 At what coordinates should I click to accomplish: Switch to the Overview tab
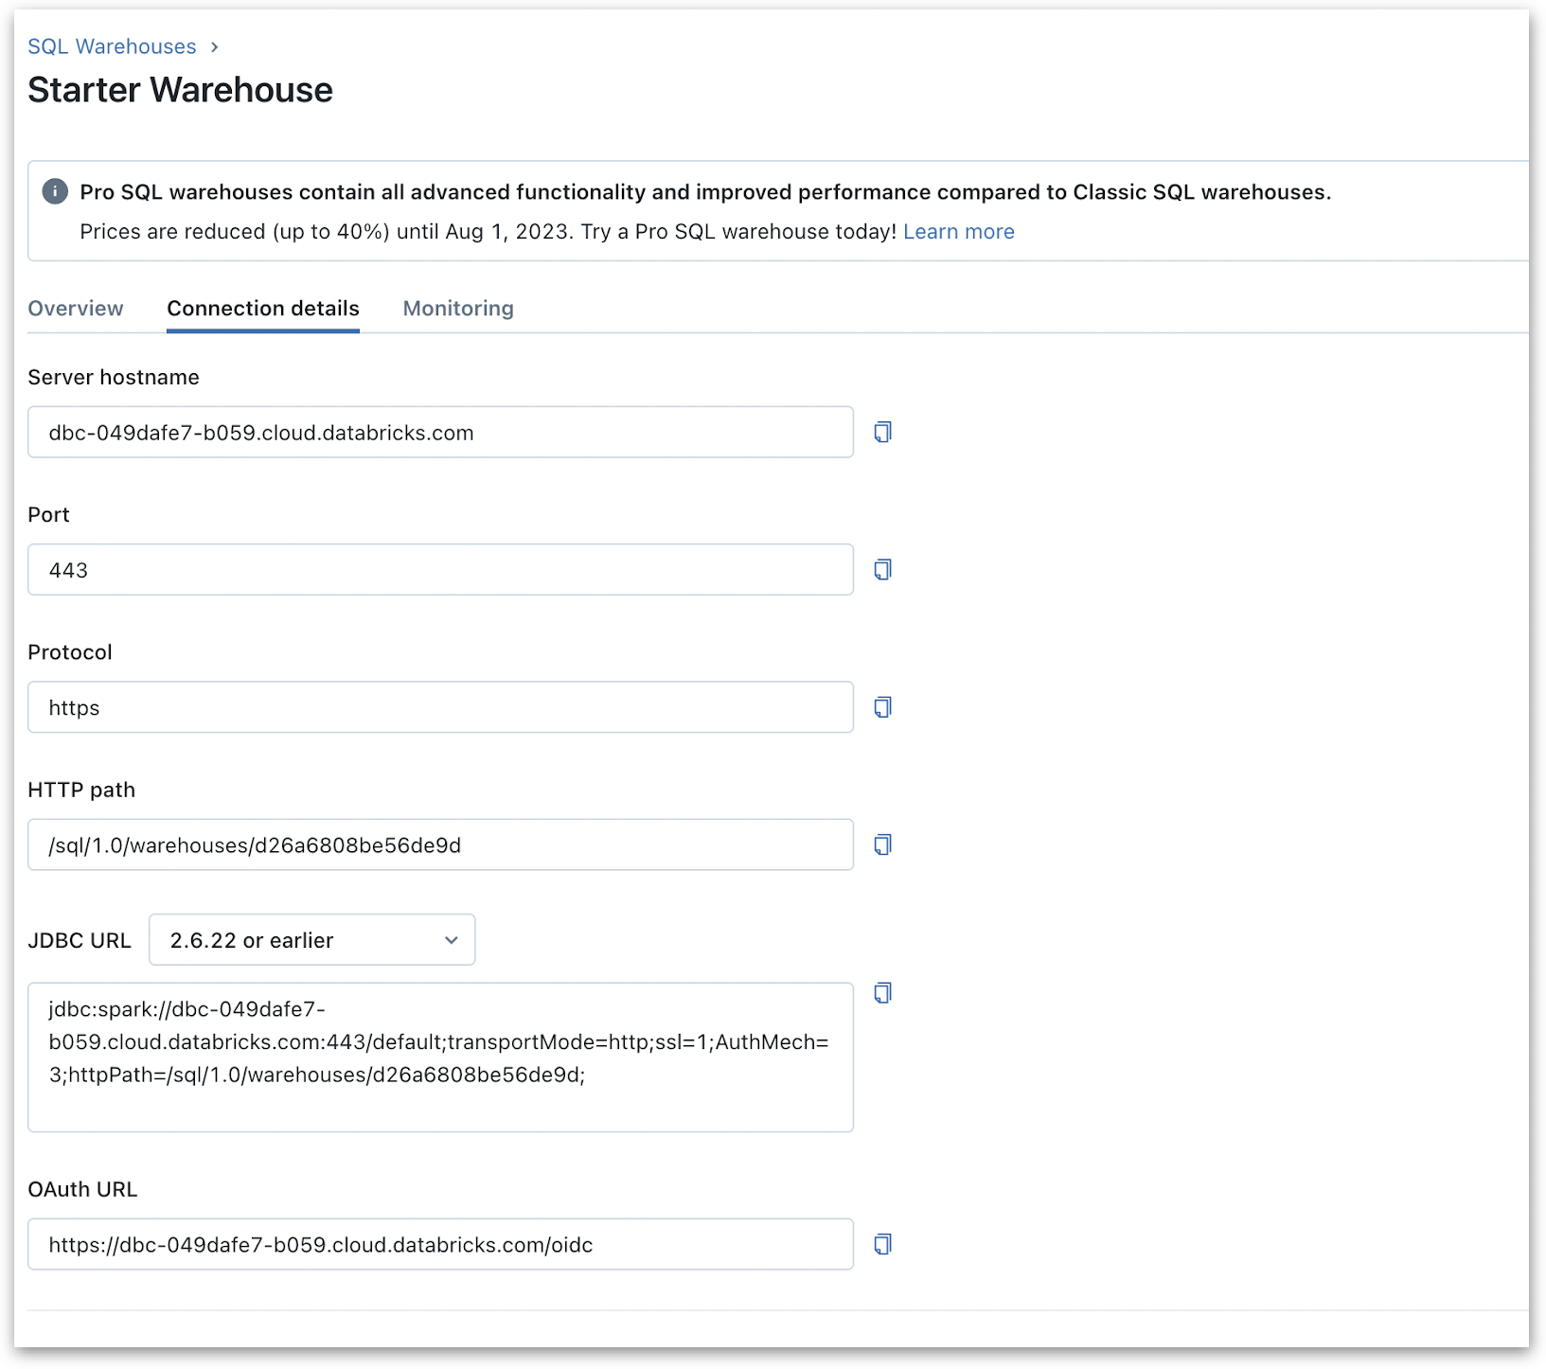76,309
